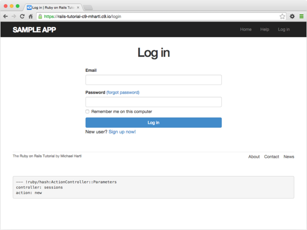Click the SAMPLE APP logo

(34, 30)
